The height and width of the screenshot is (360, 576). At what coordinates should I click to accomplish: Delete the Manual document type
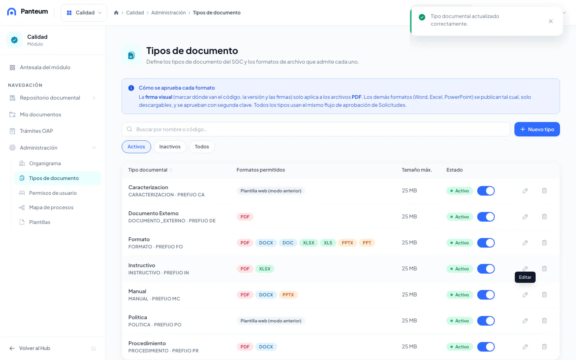pos(544,295)
